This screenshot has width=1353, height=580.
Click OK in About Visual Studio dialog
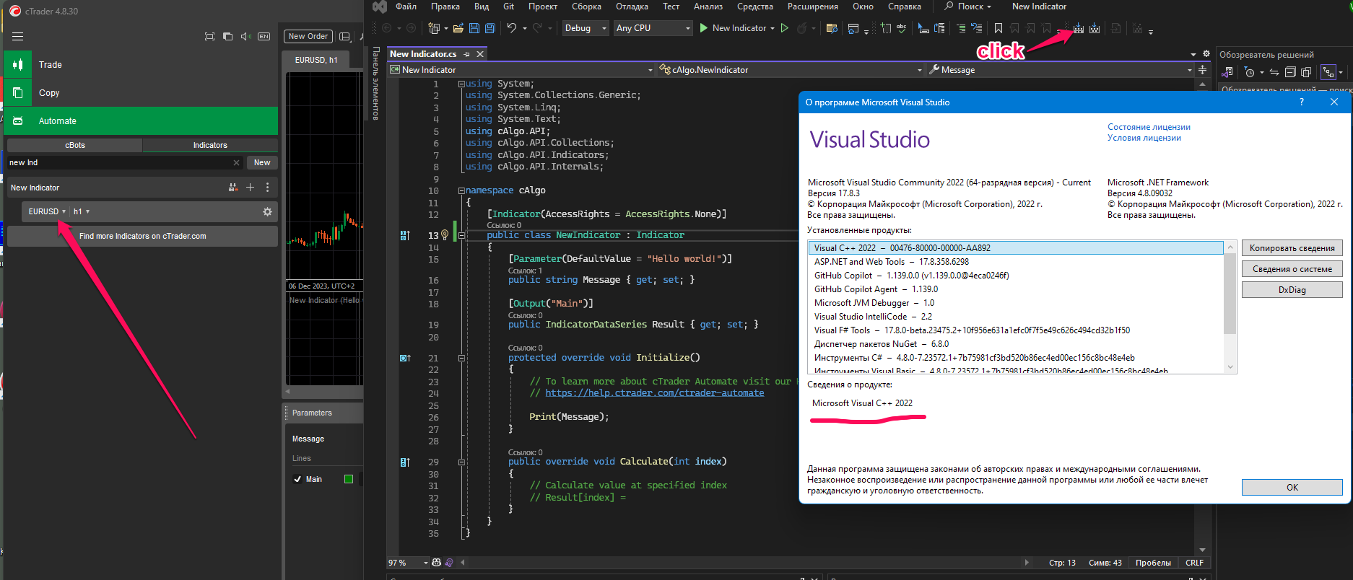point(1292,488)
